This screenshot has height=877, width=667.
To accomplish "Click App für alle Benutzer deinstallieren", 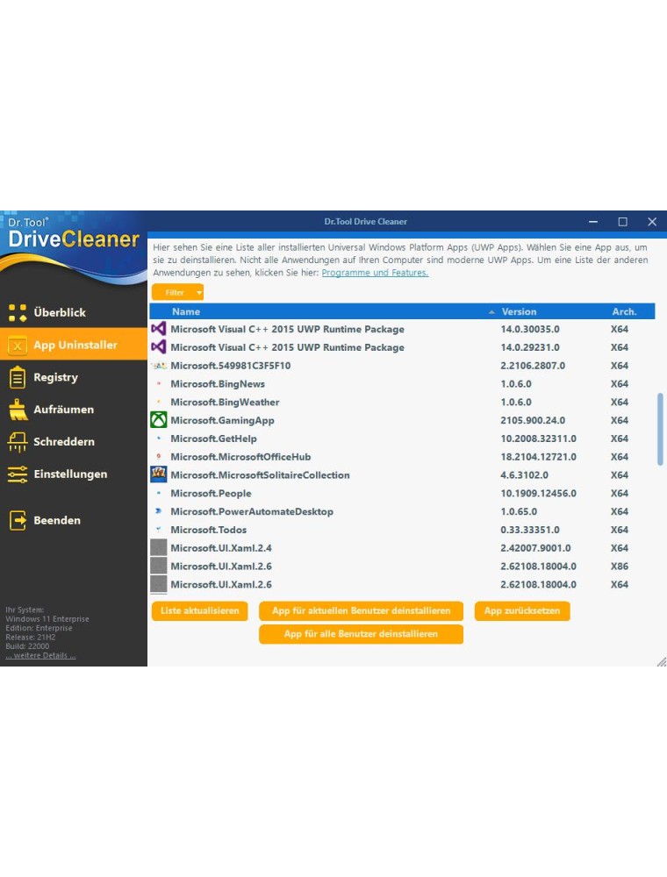I will (x=361, y=634).
